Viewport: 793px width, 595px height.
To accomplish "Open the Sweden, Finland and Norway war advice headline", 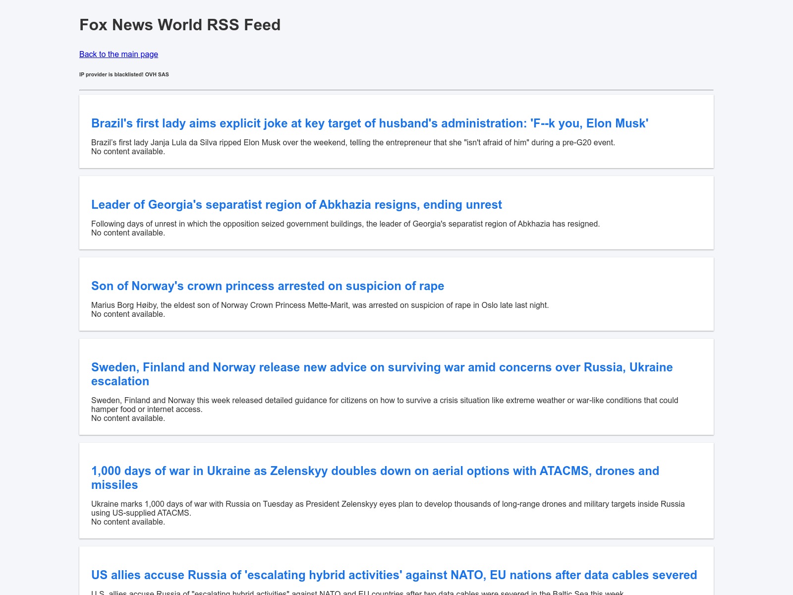I will [x=382, y=374].
